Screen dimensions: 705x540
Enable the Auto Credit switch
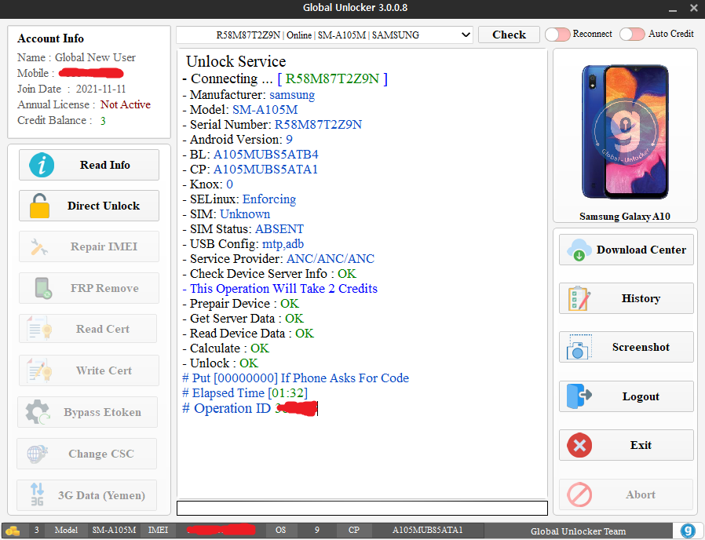coord(632,35)
